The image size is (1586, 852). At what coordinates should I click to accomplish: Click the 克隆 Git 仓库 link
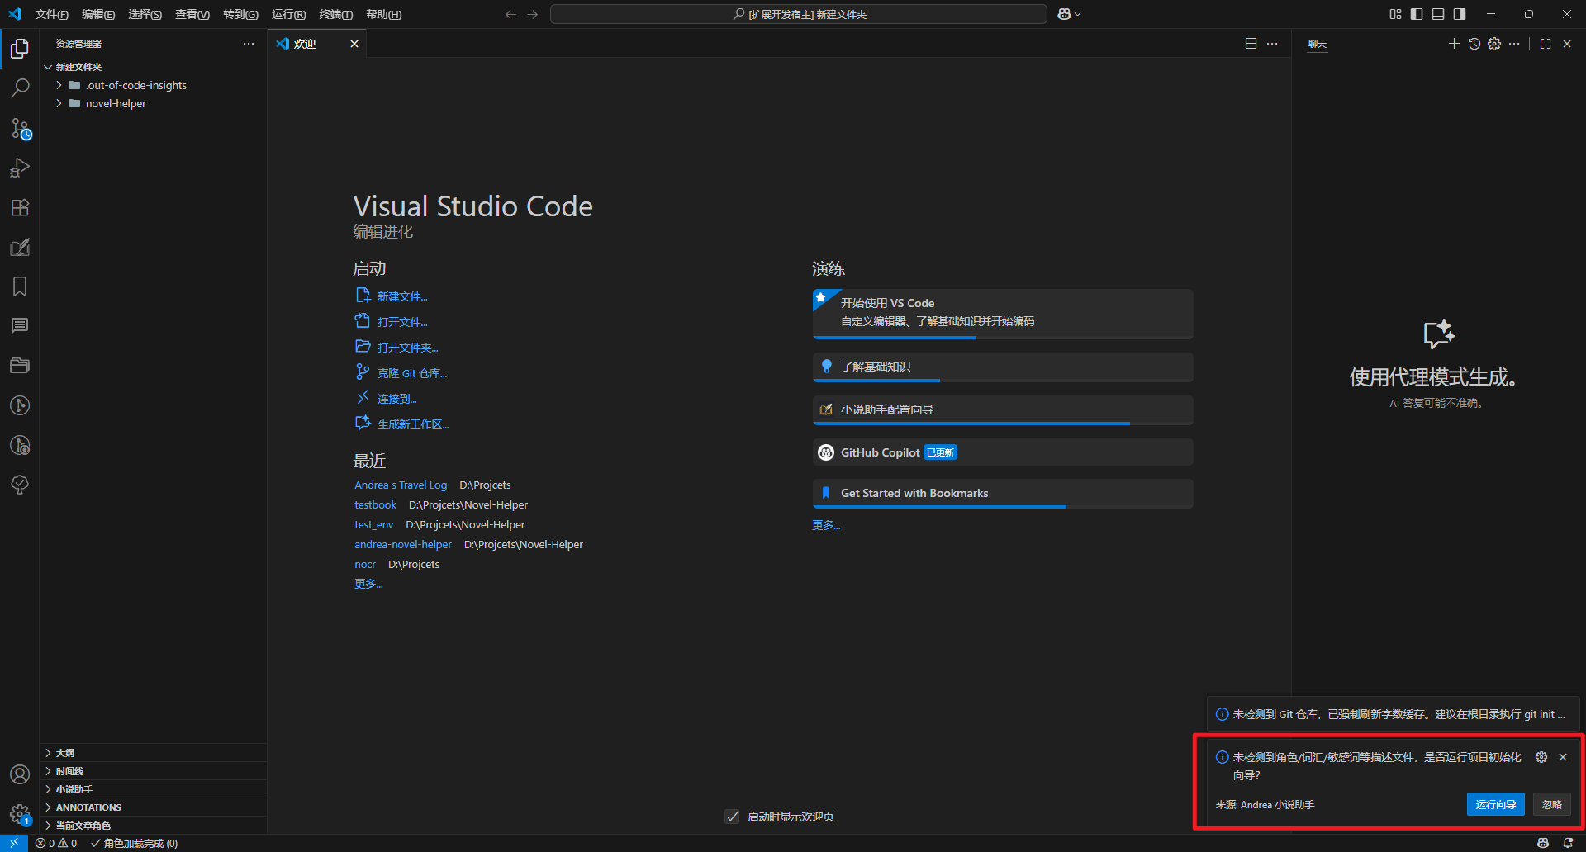pyautogui.click(x=412, y=373)
